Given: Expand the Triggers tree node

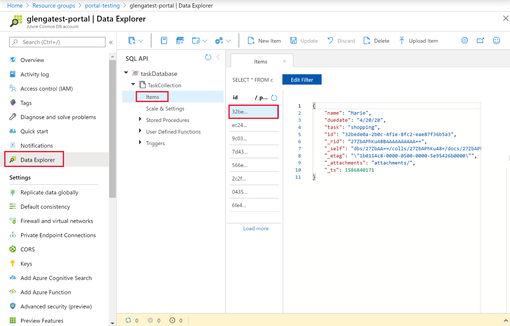Looking at the screenshot, I should [140, 143].
